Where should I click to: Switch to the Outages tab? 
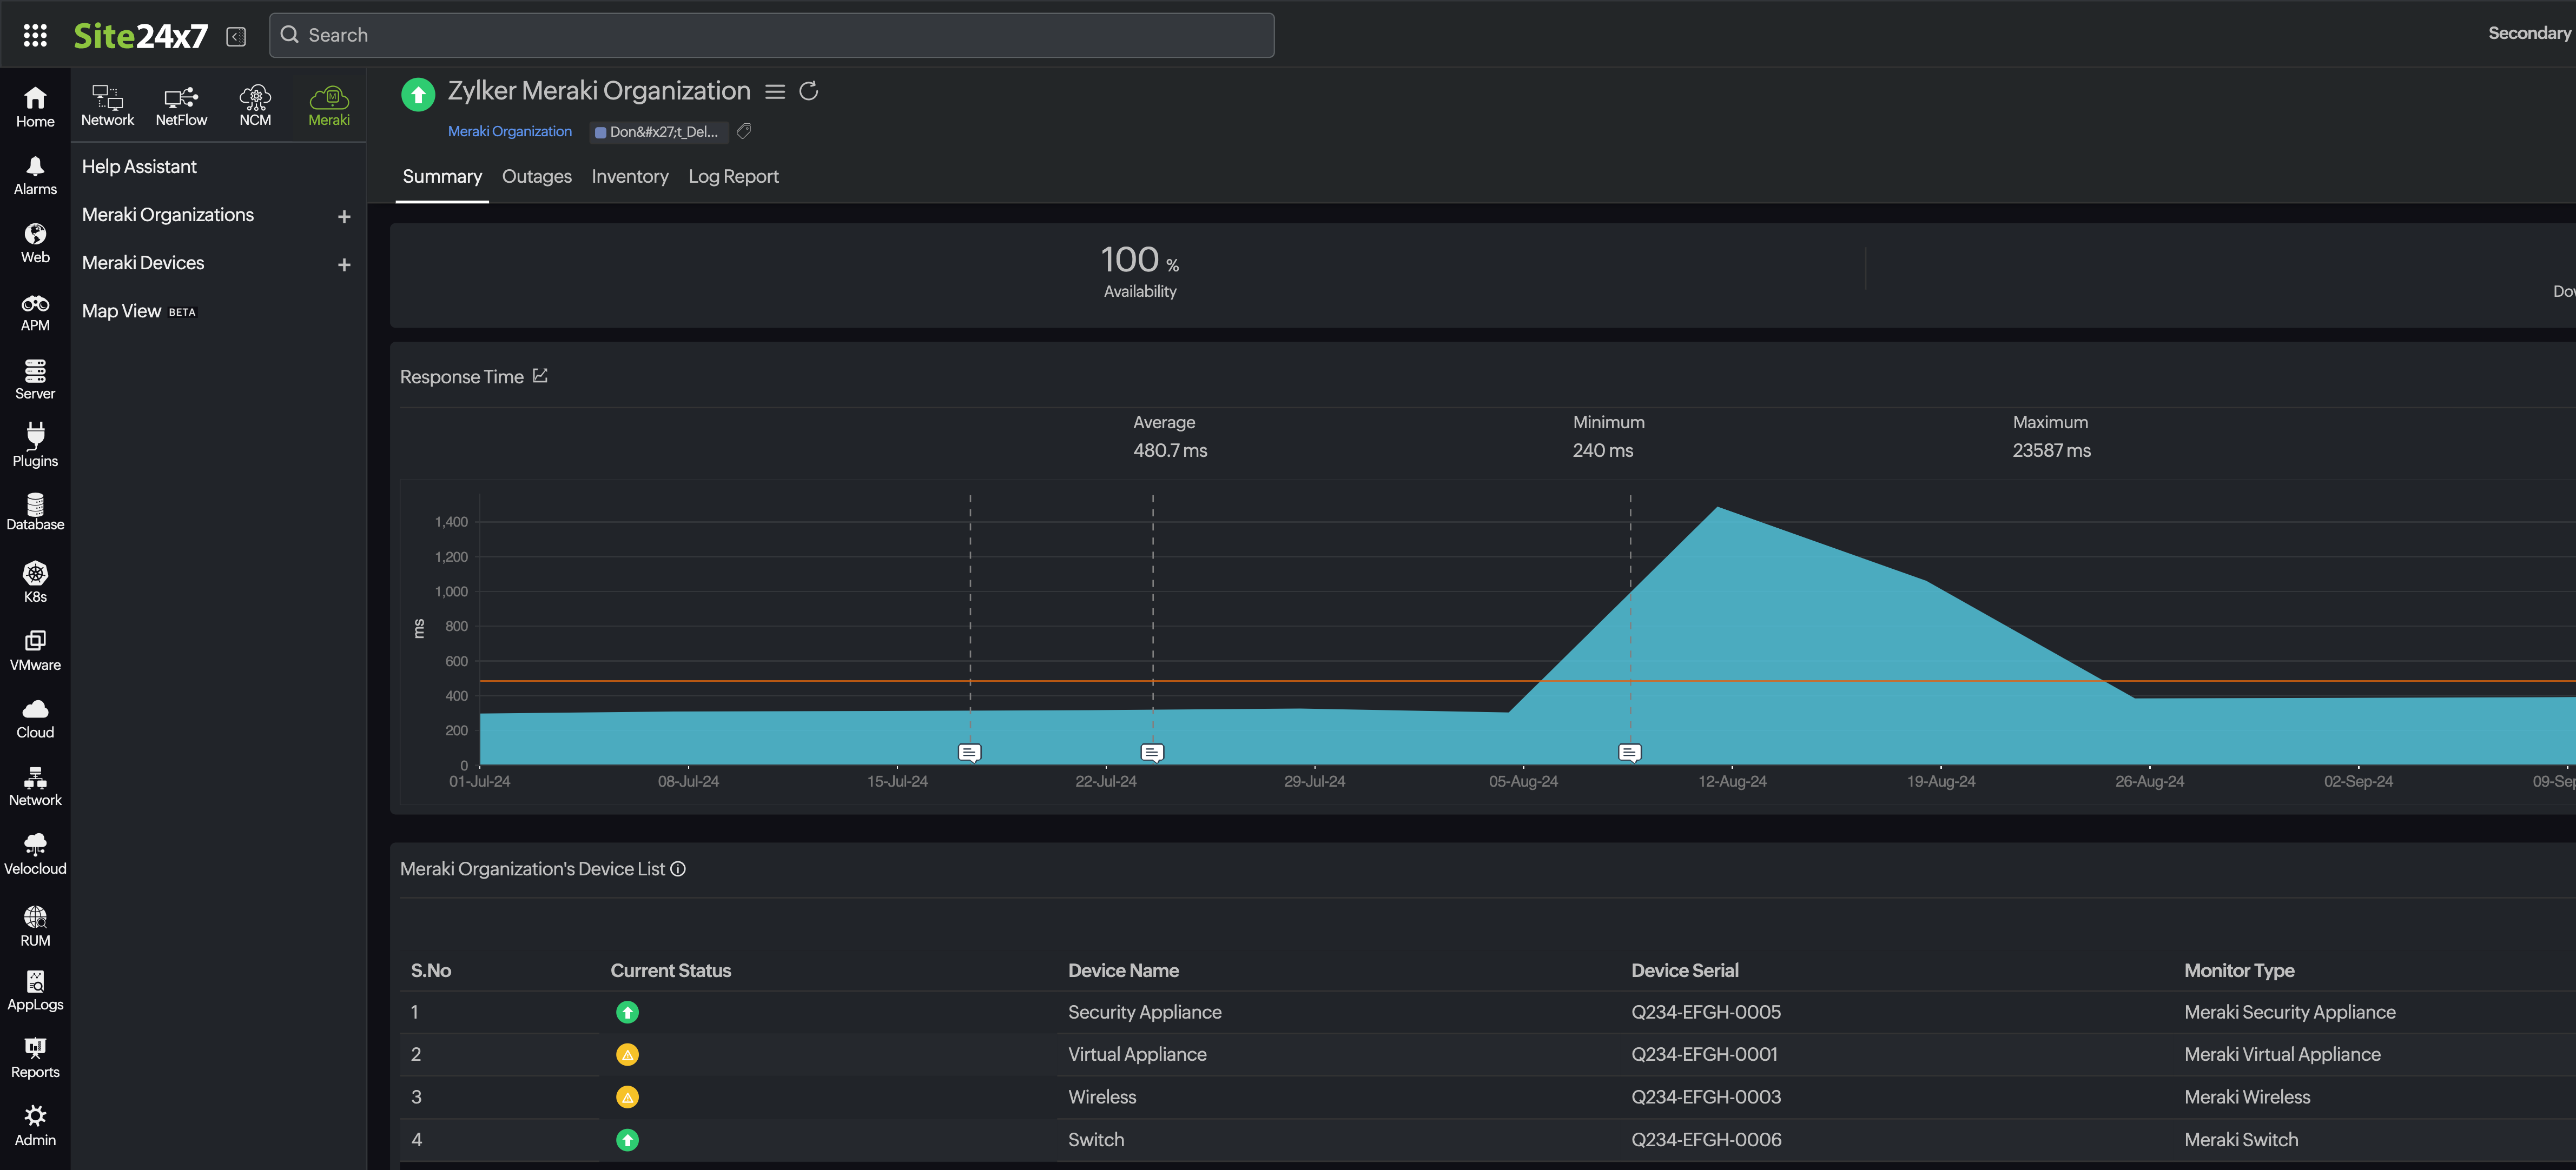(536, 176)
